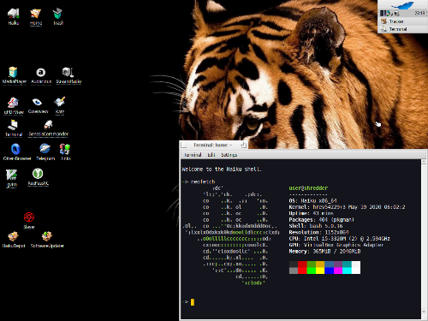Click the Deskbar clock showing 23:13

[x=419, y=13]
